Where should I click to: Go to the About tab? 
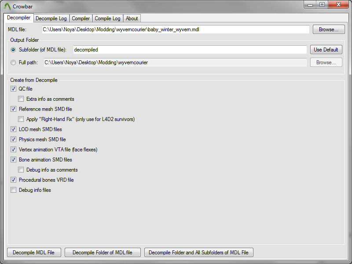[x=132, y=18]
